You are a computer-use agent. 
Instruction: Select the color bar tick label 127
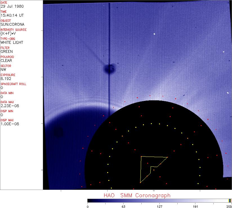click(159, 206)
